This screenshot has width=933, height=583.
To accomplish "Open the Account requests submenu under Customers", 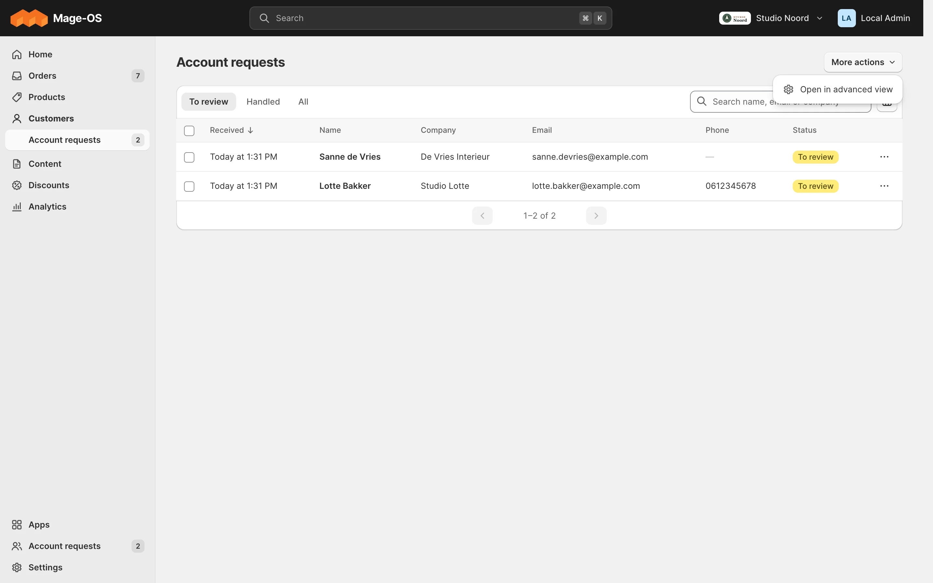I will pos(77,140).
